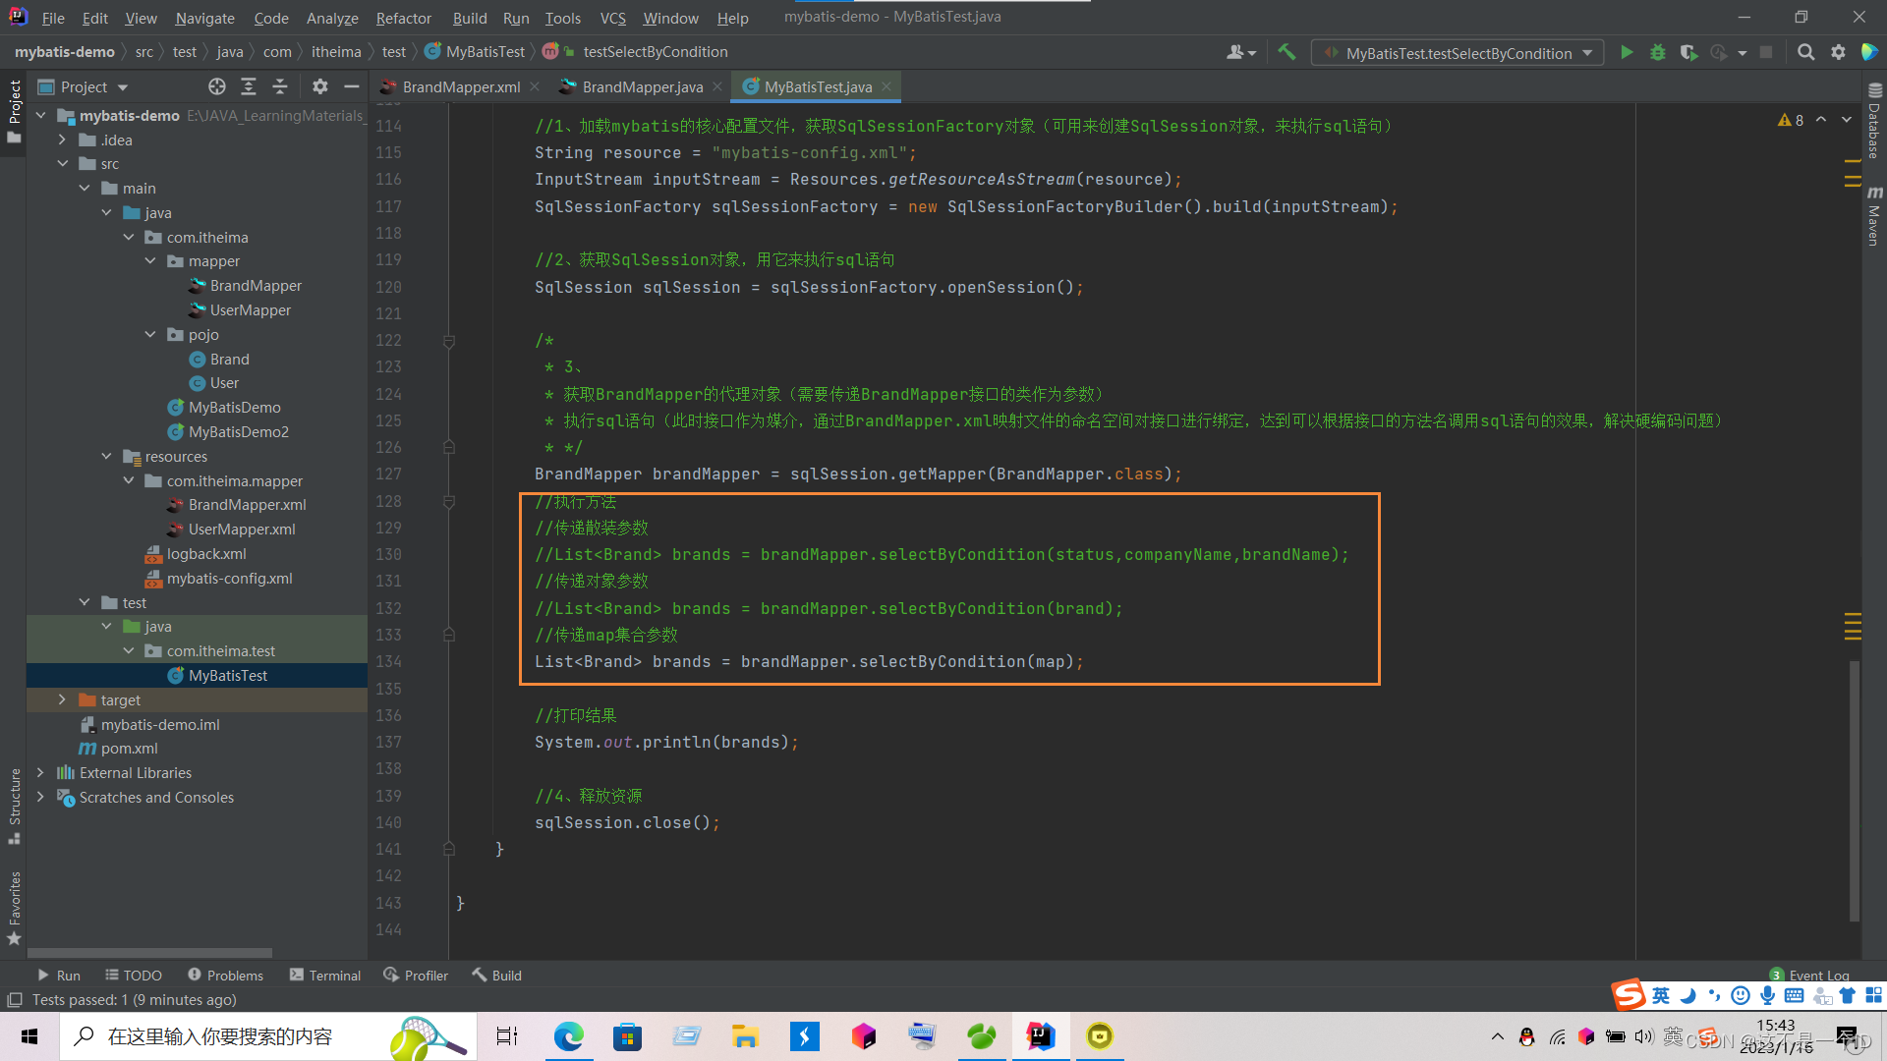Open the Favorites tool window
Screen dimensions: 1887x1061
[x=15, y=908]
